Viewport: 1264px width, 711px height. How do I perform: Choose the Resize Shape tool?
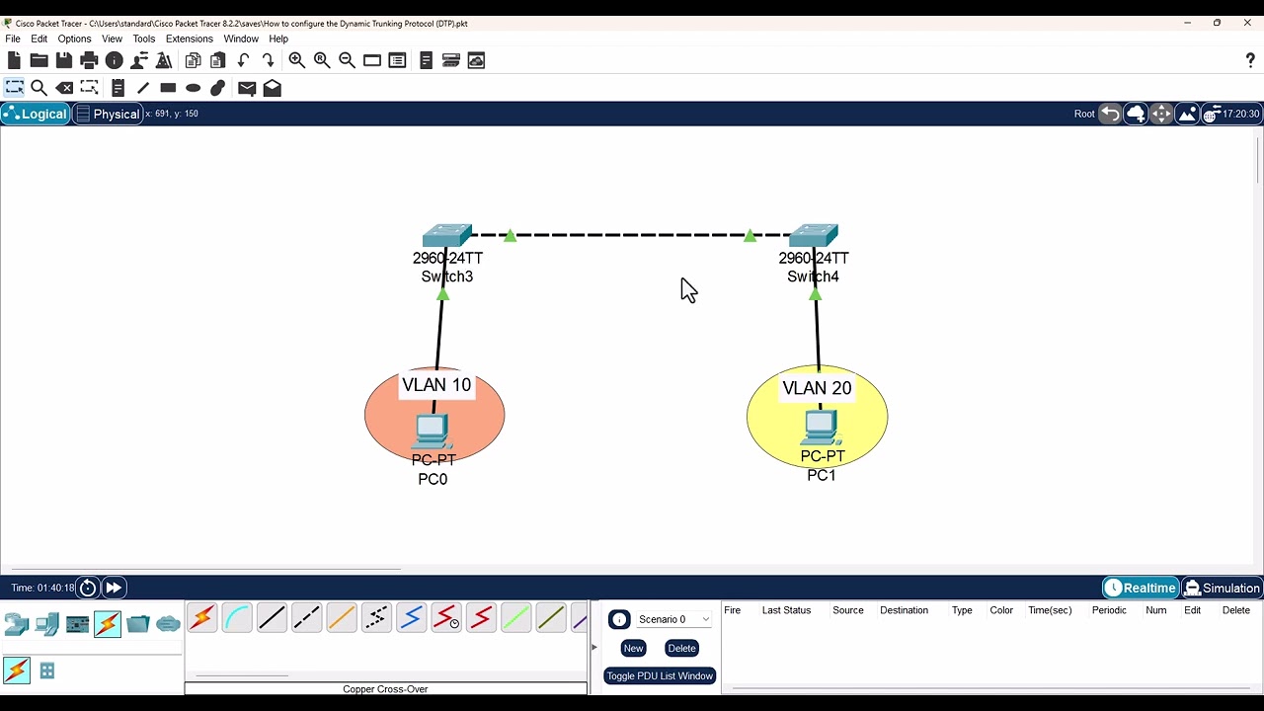pos(90,88)
